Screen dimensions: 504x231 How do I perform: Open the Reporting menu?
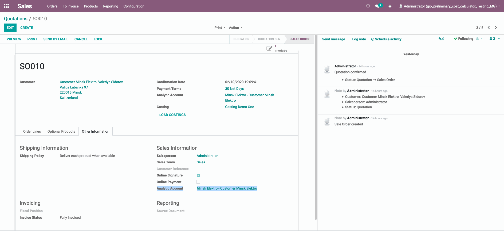click(111, 6)
